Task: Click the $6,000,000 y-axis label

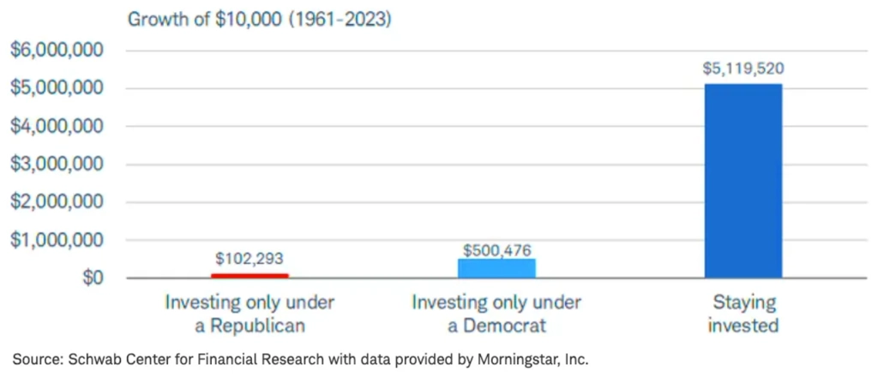Action: (x=57, y=51)
